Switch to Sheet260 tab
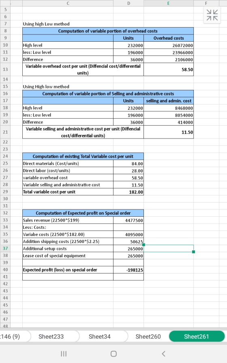Image resolution: width=227 pixels, height=363 pixels. [x=148, y=337]
